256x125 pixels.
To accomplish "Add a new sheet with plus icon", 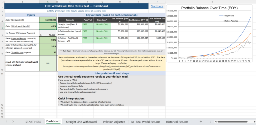I will click(200, 121).
